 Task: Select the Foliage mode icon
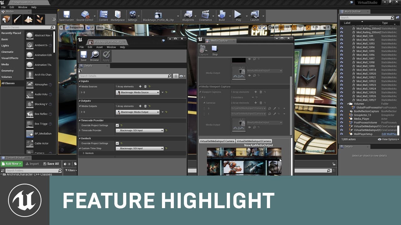pyautogui.click(x=39, y=19)
